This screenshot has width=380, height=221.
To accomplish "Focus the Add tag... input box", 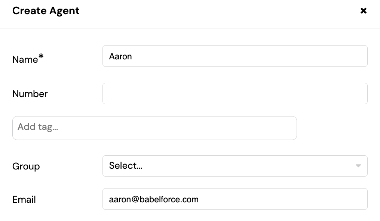I will (154, 128).
